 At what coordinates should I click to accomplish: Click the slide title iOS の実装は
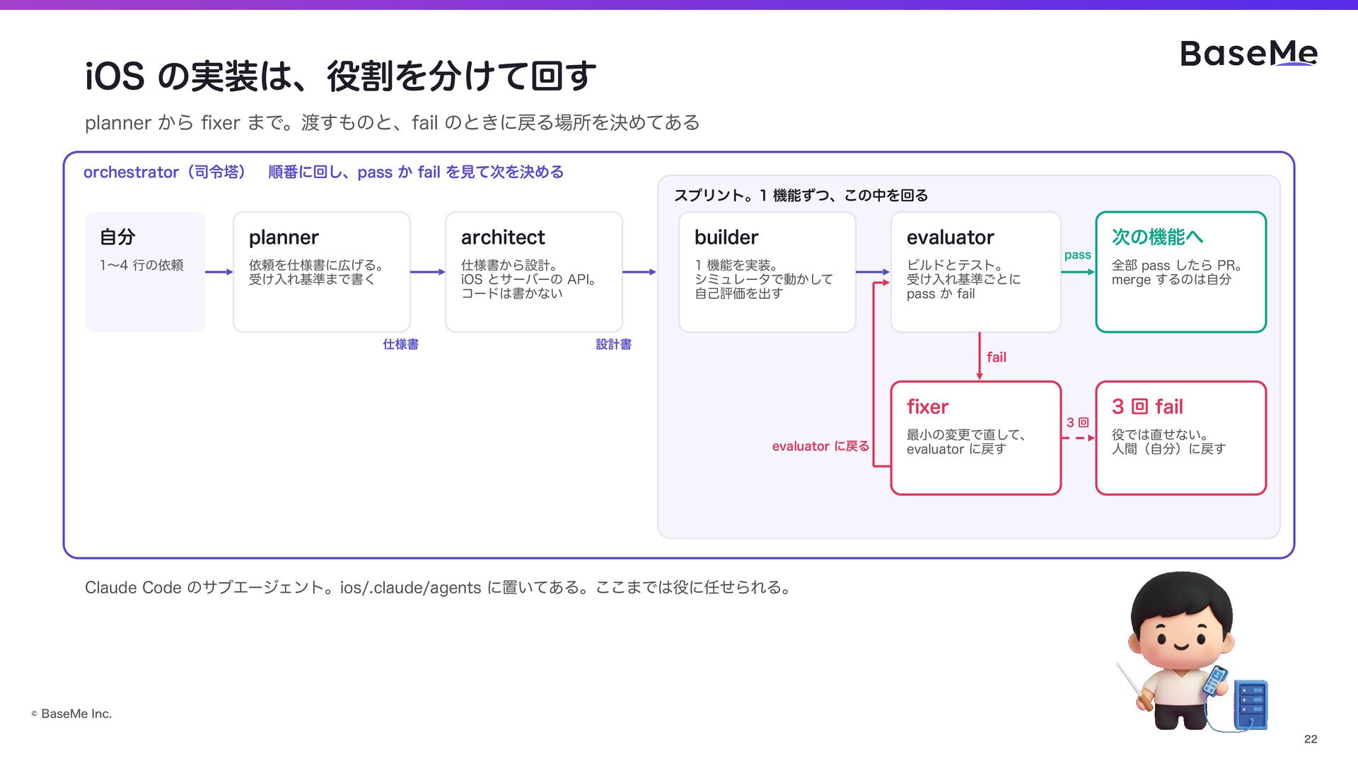(340, 76)
